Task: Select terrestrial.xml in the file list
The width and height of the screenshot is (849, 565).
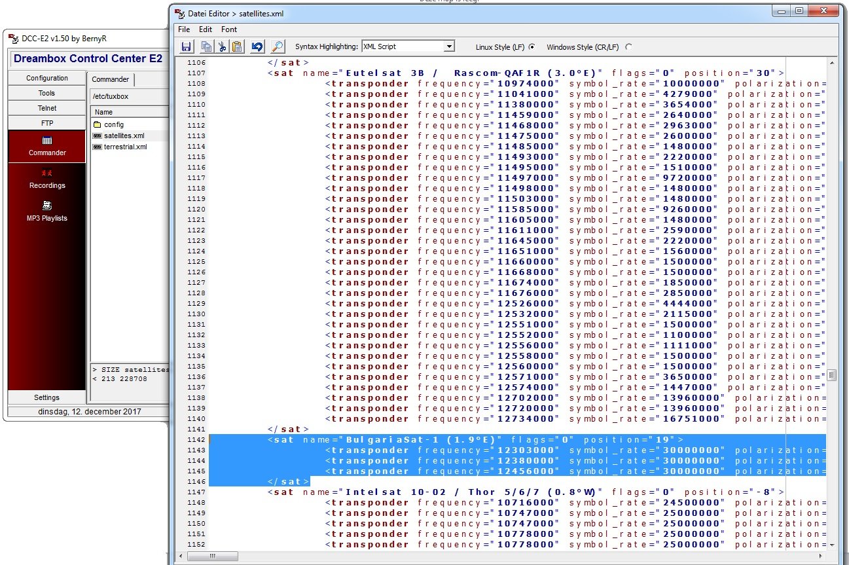Action: click(x=120, y=147)
